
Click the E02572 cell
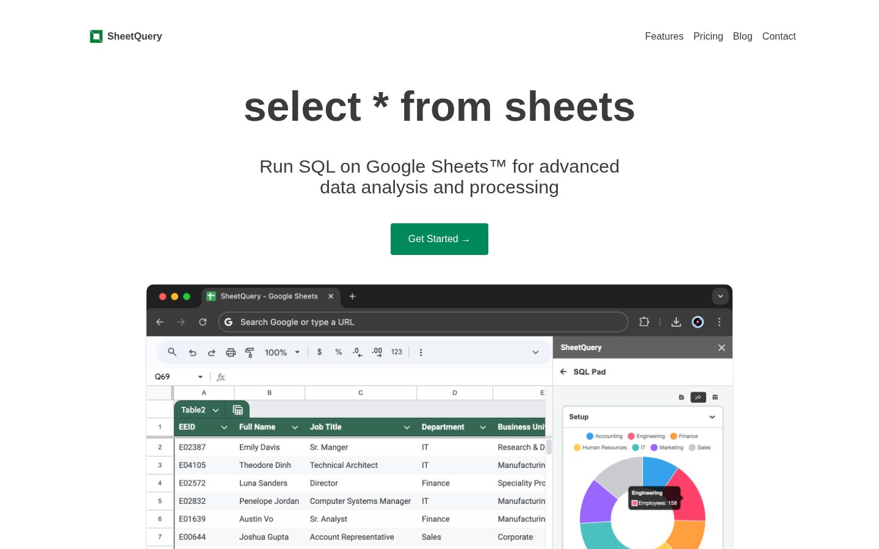pos(204,483)
